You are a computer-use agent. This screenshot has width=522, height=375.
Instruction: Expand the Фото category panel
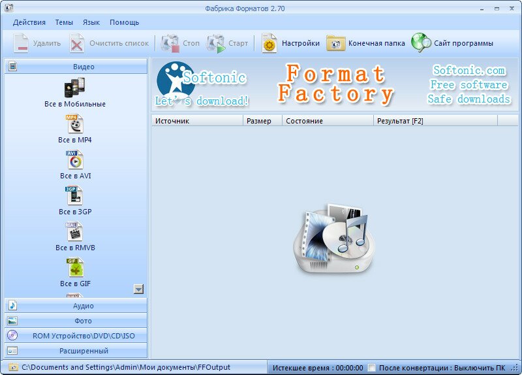coord(76,321)
